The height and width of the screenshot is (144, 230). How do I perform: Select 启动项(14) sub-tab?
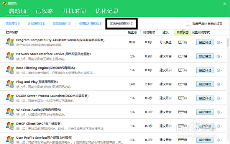point(13,24)
